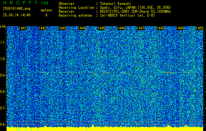206x131 pixels.
Task: Click the 0.6 frequency axis label
Action: (2, 124)
